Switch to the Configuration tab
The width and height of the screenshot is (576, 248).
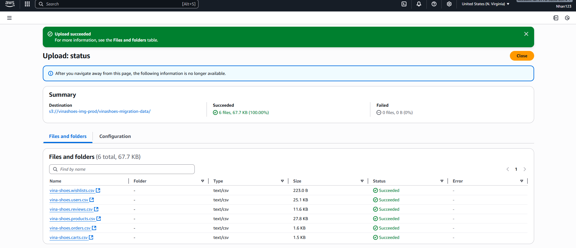(115, 136)
